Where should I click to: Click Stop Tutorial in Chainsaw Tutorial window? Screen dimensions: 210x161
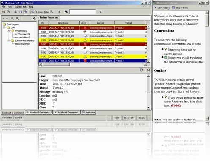pos(180,8)
